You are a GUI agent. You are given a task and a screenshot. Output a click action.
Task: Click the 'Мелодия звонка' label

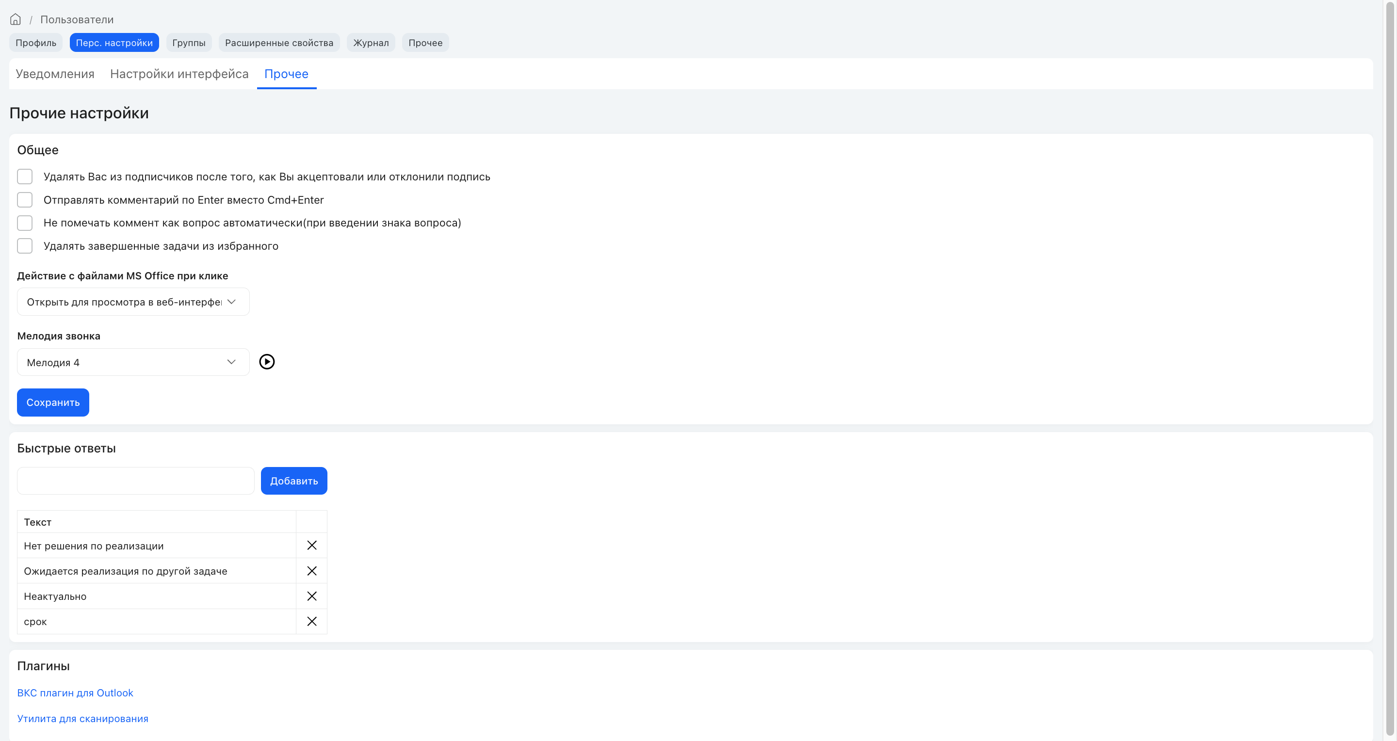(59, 336)
